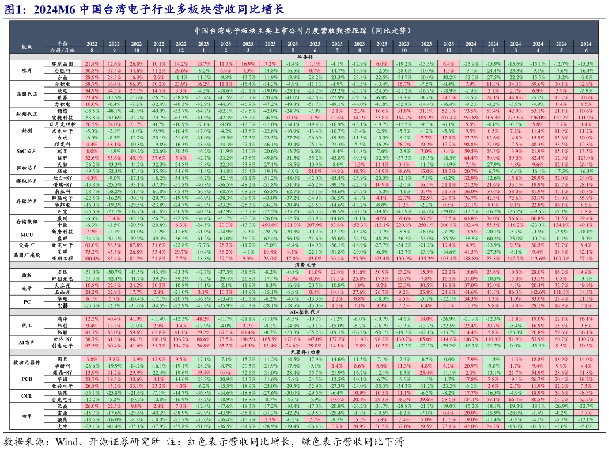Select the "SoC芯片" sector label
This screenshot has width=609, height=450.
pos(27,151)
